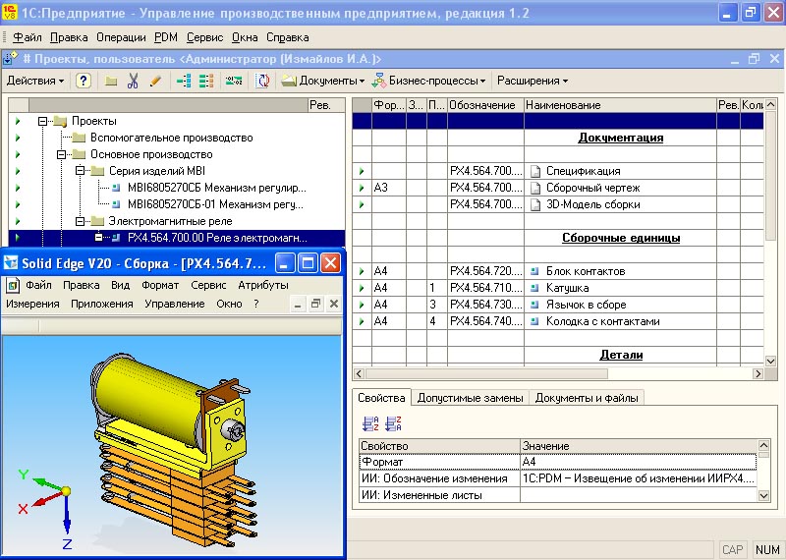The image size is (786, 560).
Task: Open the Измерения menu in Solid Edge
Action: pyautogui.click(x=32, y=304)
